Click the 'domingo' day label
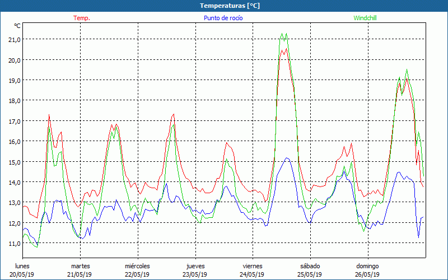 pyautogui.click(x=367, y=266)
